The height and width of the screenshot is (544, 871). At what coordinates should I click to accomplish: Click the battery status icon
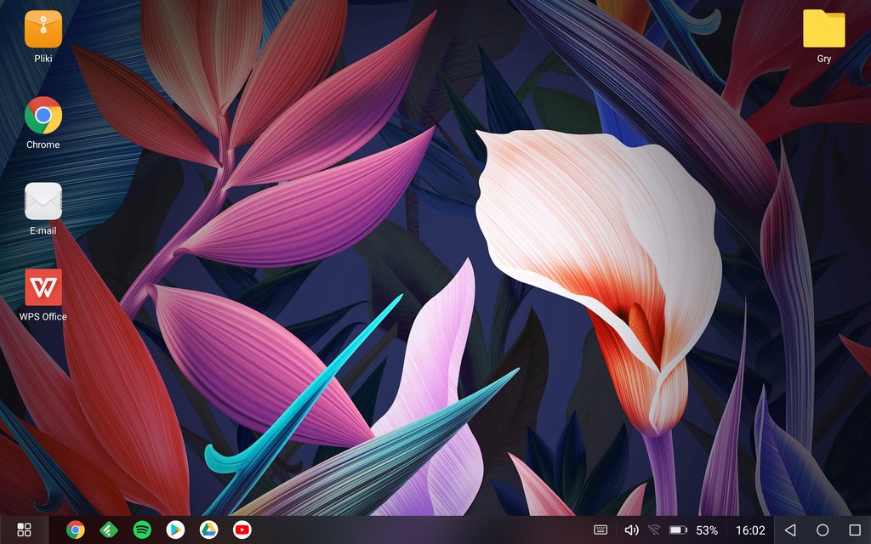678,530
